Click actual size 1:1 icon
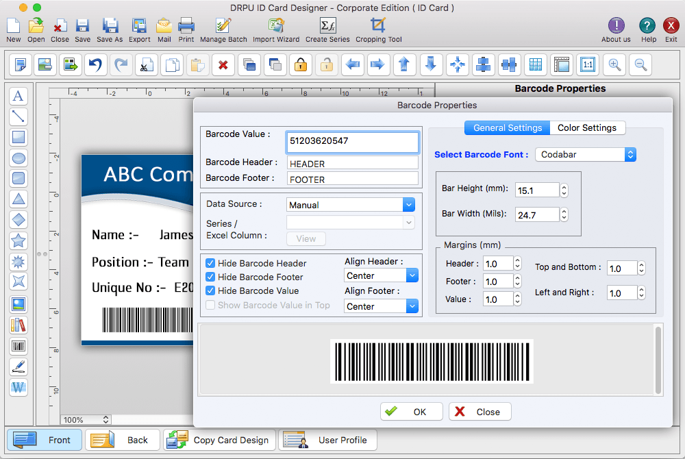 point(588,64)
